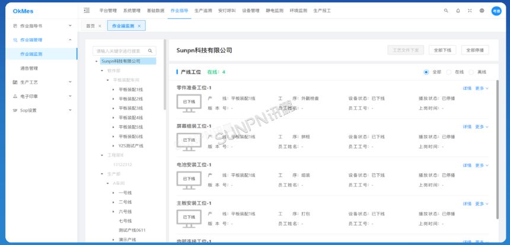
Task: Click the 全部停播 button
Action: 475,50
